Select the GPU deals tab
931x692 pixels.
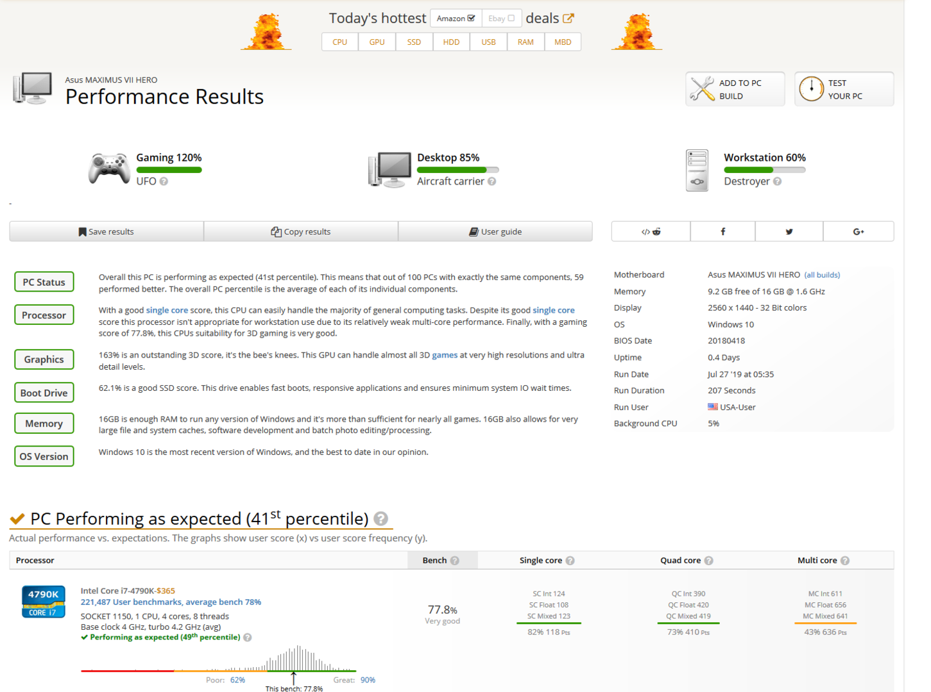tap(377, 42)
